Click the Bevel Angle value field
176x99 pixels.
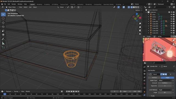click(165, 92)
